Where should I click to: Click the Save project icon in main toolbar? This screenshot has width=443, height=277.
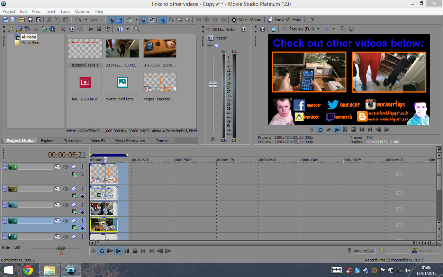(x=30, y=20)
